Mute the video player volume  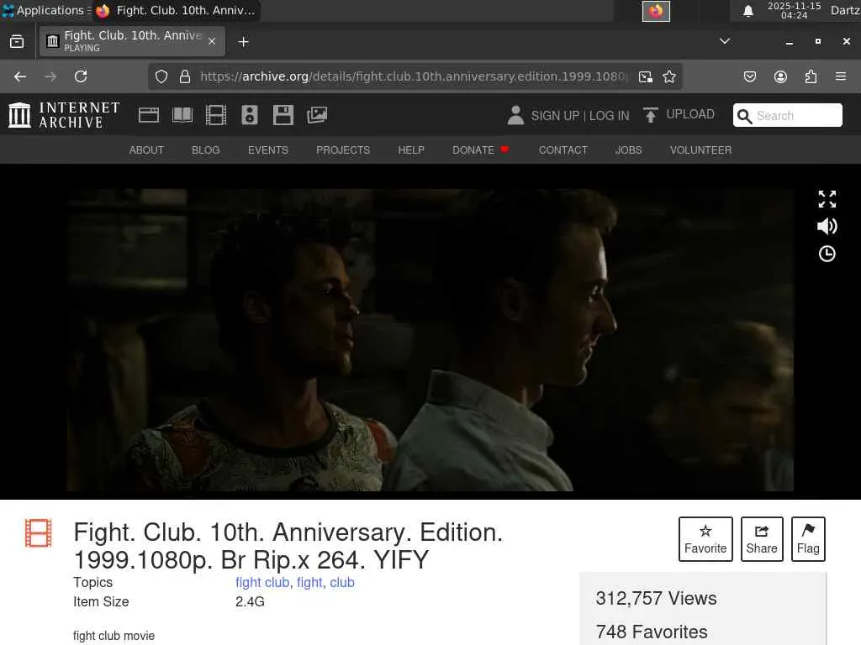(x=827, y=226)
